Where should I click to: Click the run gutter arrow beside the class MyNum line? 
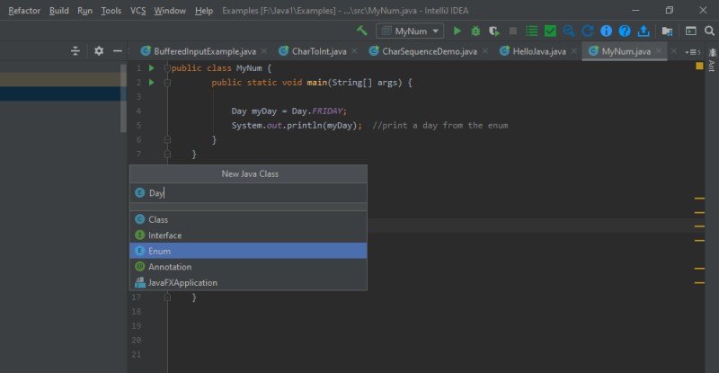point(151,68)
